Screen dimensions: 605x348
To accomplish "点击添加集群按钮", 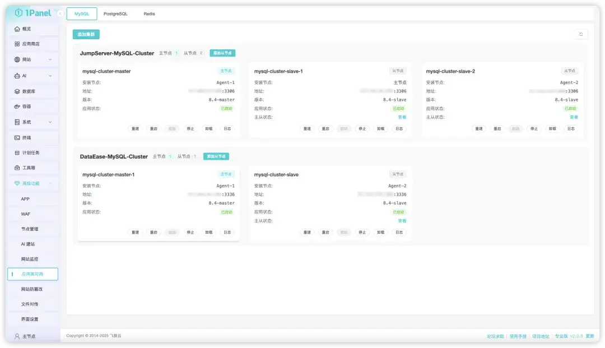I will point(85,34).
